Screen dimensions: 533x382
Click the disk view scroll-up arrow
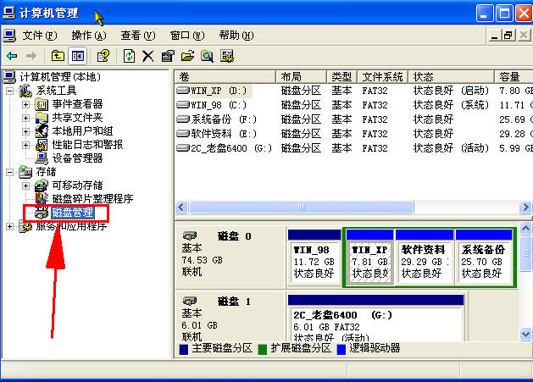[x=525, y=228]
